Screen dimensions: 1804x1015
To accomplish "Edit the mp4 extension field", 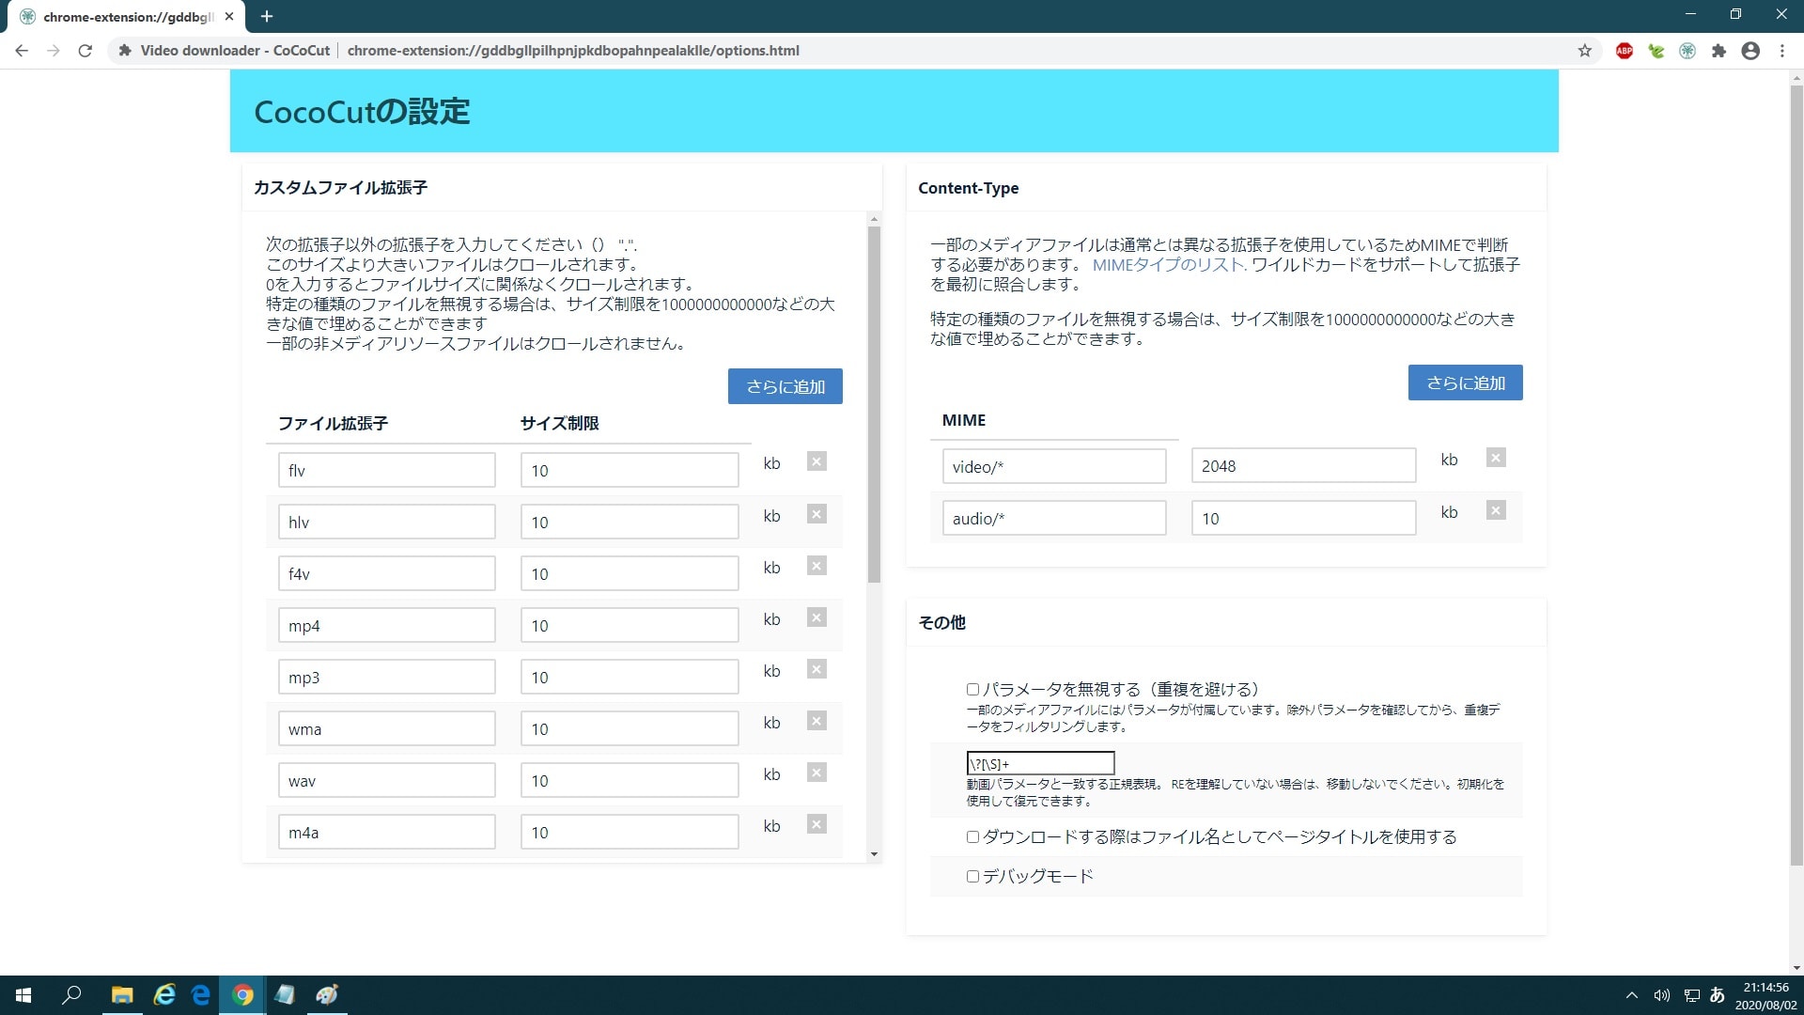I will point(386,625).
